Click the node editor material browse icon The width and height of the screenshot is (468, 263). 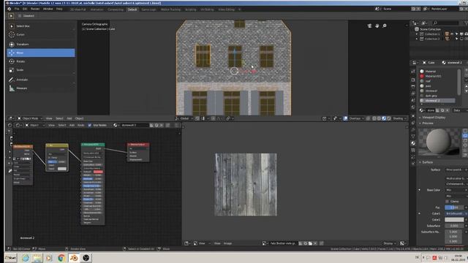coord(116,125)
